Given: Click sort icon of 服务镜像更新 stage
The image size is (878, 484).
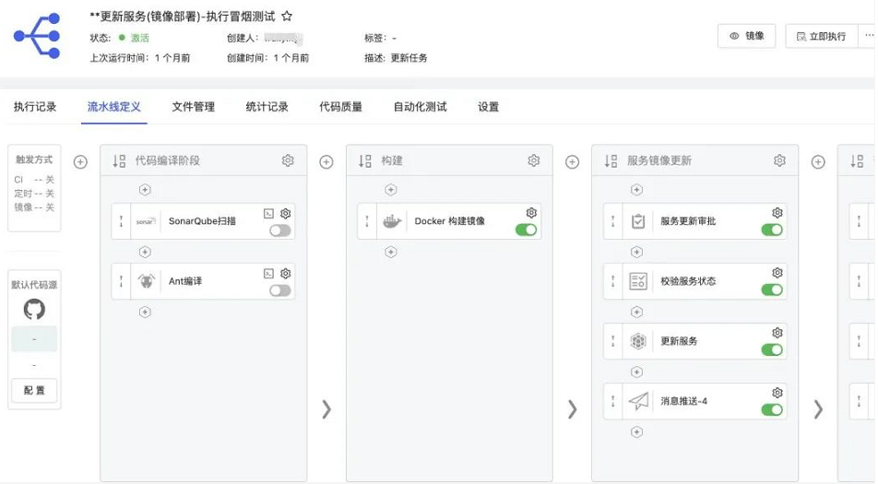Looking at the screenshot, I should click(611, 160).
